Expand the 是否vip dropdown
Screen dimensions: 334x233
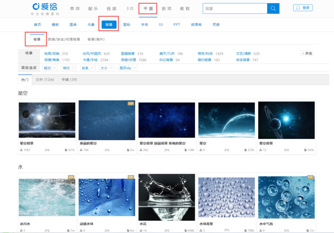[x=128, y=68]
